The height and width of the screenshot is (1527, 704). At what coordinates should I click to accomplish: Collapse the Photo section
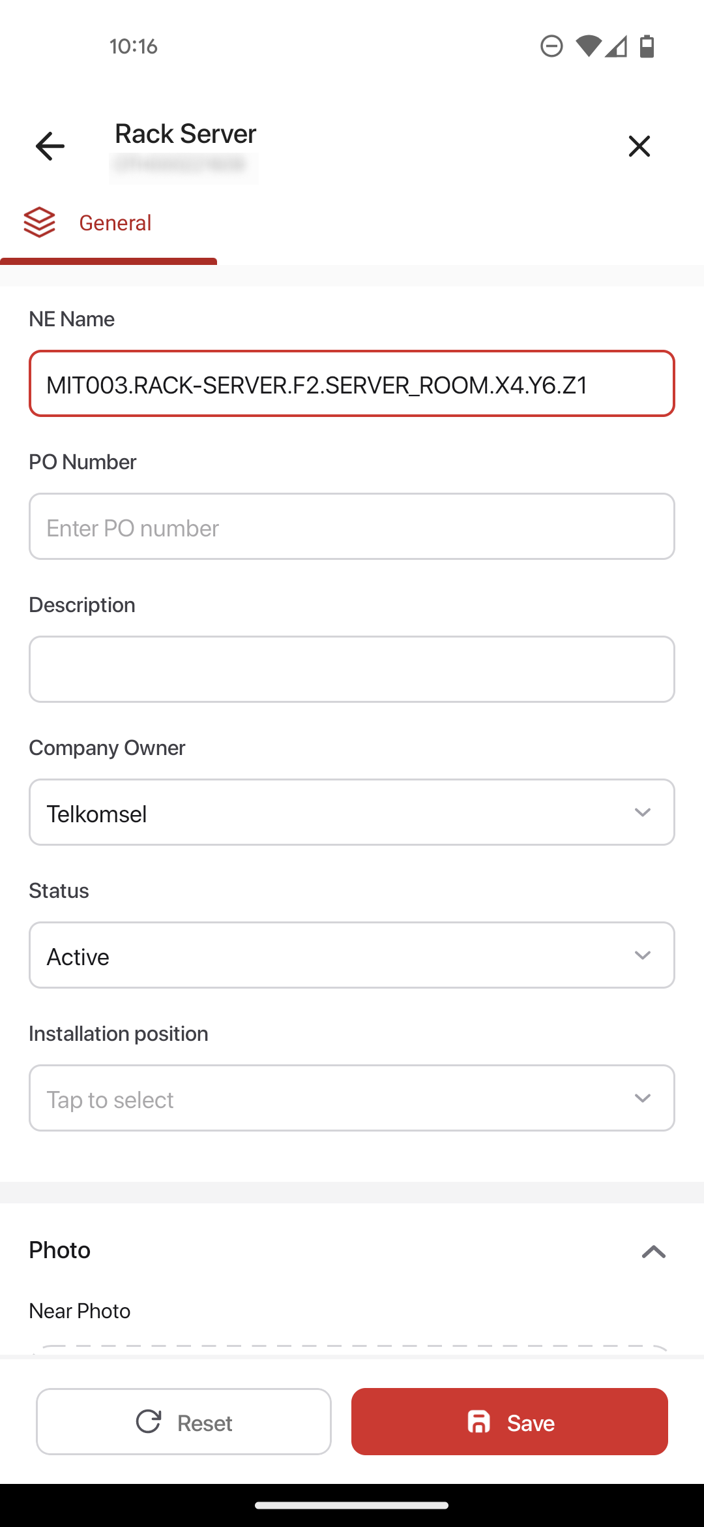pyautogui.click(x=653, y=1252)
